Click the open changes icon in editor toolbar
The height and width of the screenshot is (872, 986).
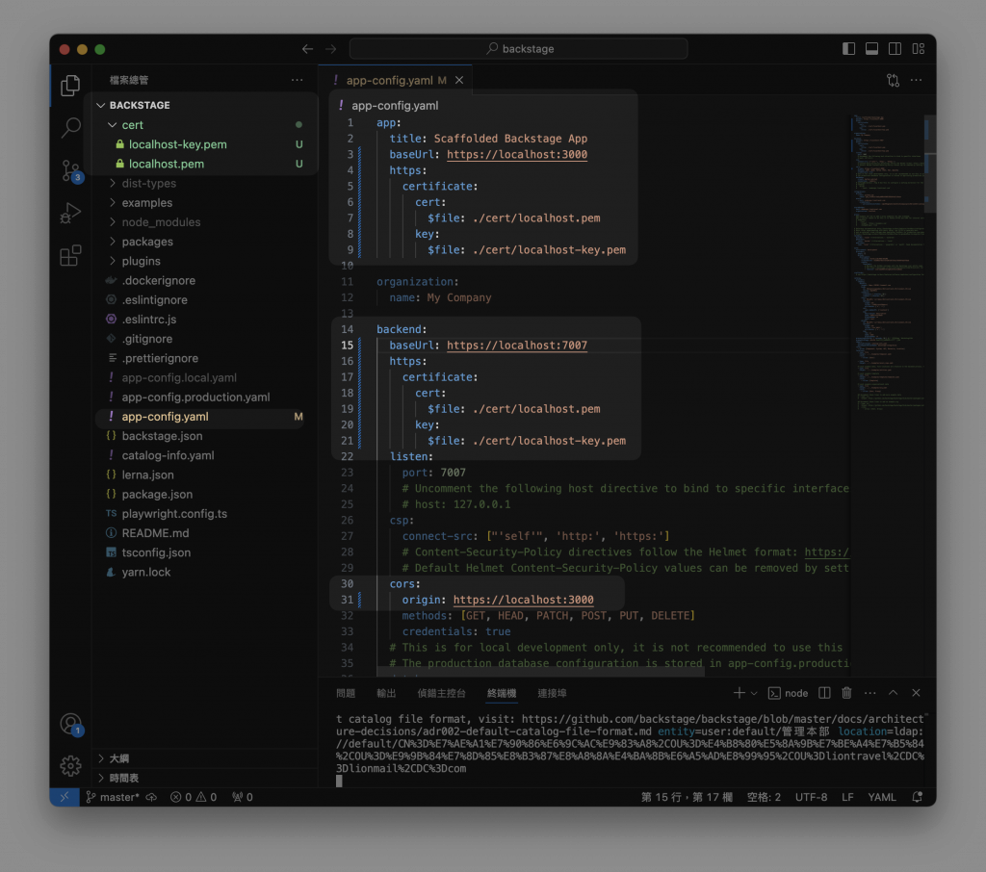893,80
